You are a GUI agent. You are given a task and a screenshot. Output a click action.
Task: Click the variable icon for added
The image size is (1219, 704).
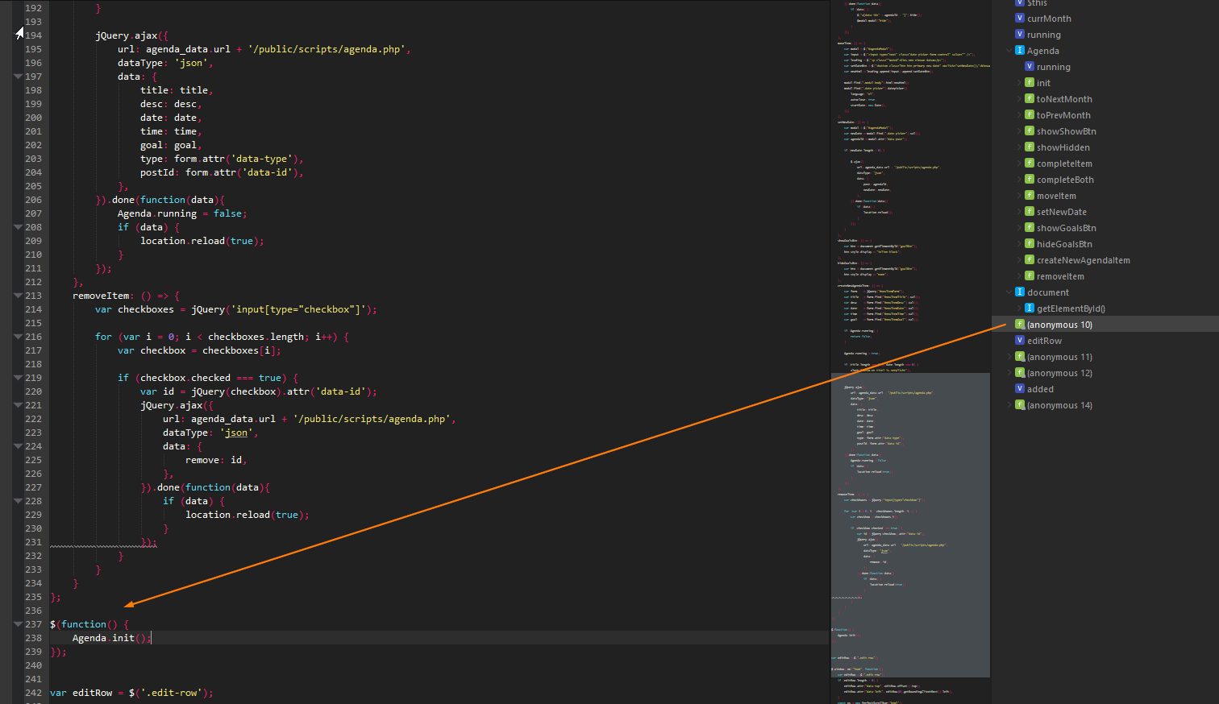(x=1019, y=388)
